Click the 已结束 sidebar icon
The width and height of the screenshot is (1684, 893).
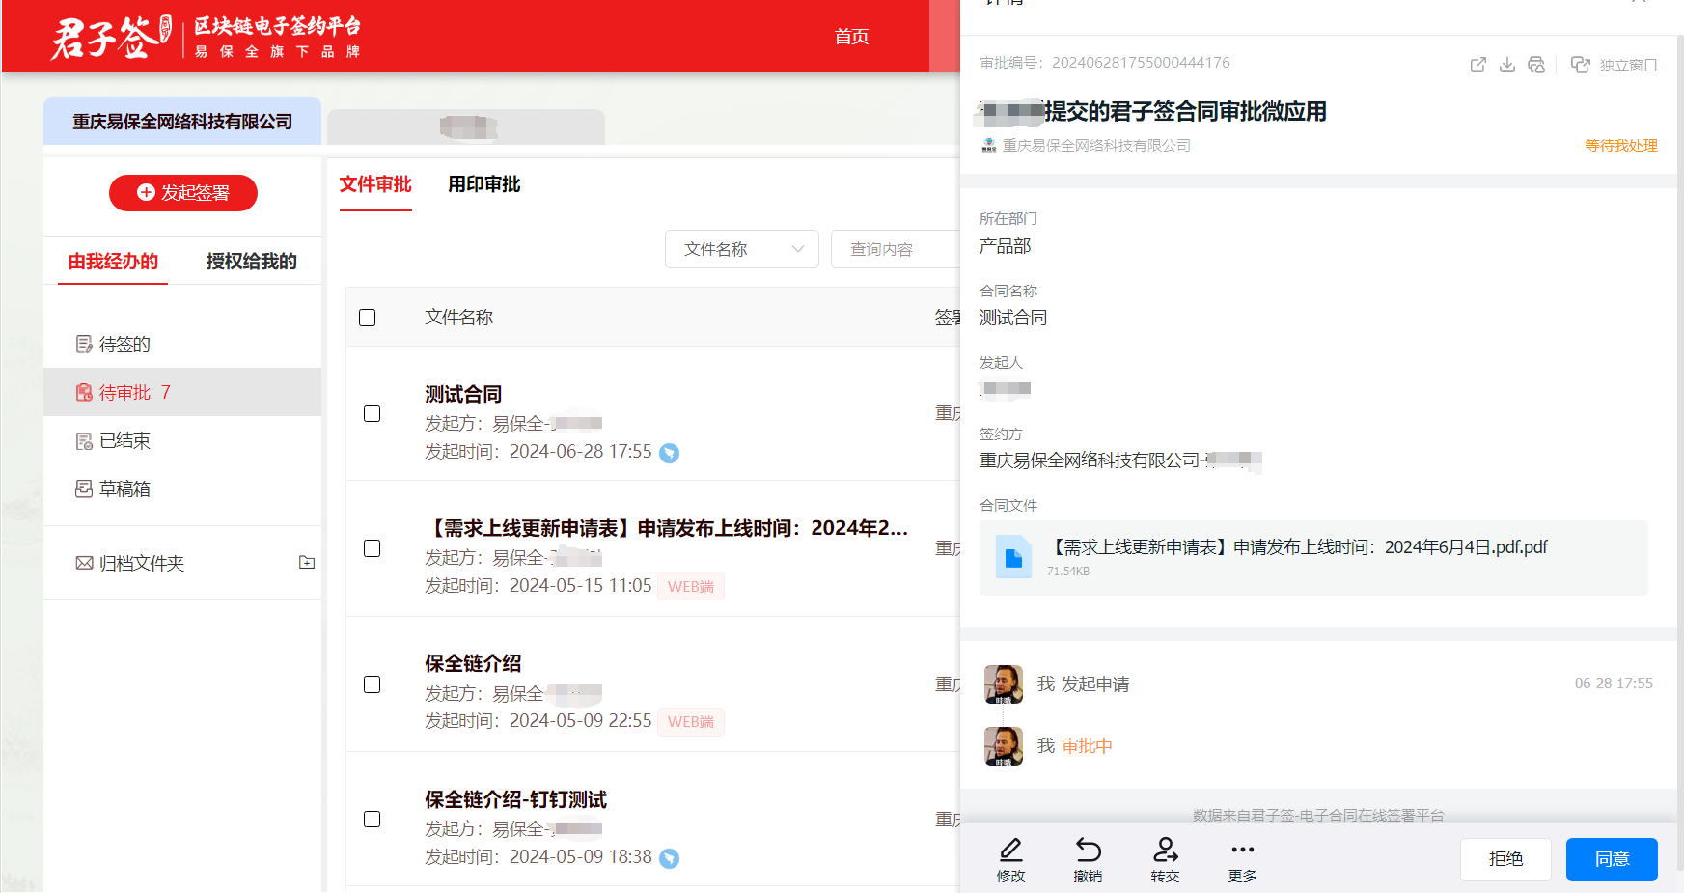pos(84,441)
